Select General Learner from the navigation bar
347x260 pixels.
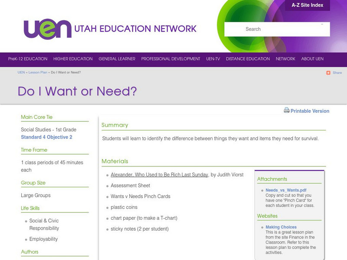point(117,58)
